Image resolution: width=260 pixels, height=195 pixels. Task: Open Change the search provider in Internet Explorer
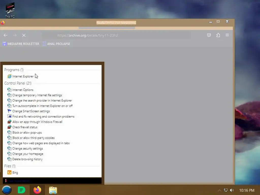pos(40,101)
